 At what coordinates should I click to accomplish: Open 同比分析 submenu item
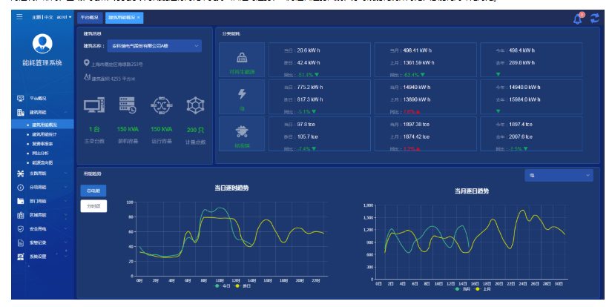(40, 153)
